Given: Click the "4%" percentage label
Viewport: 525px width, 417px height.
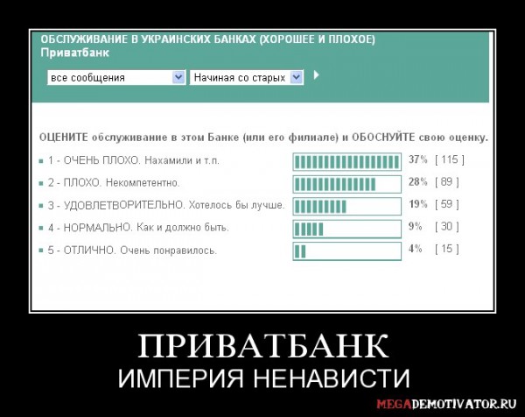Looking at the screenshot, I should [x=415, y=249].
